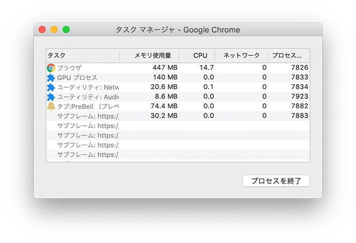Click the bell icon beside タブ:PreBell
This screenshot has width=356, height=243.
pos(51,106)
